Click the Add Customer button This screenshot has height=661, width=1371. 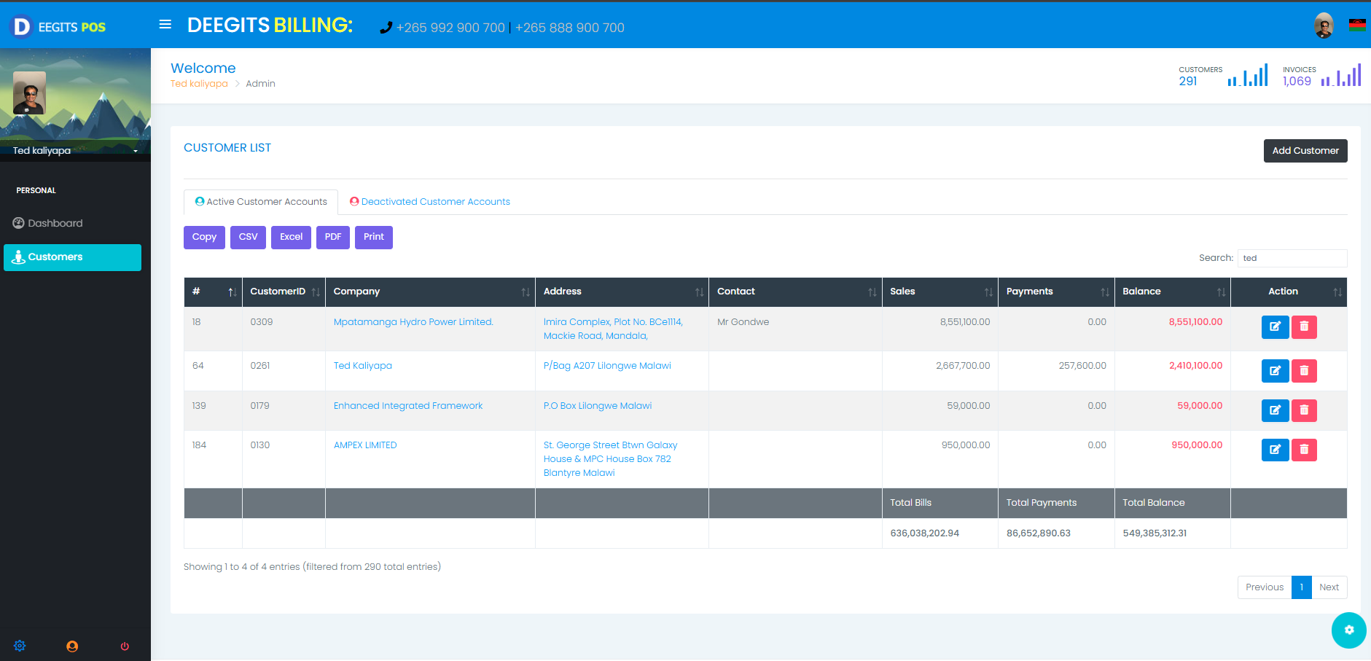pos(1305,151)
